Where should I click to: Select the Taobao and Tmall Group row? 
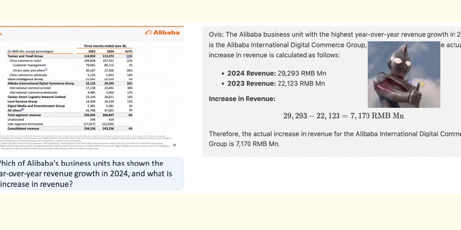coord(70,56)
